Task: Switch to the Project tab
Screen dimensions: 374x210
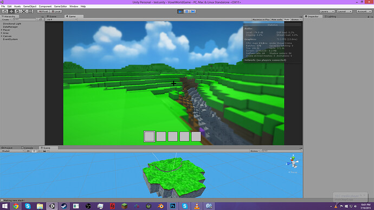Action: tap(7, 148)
